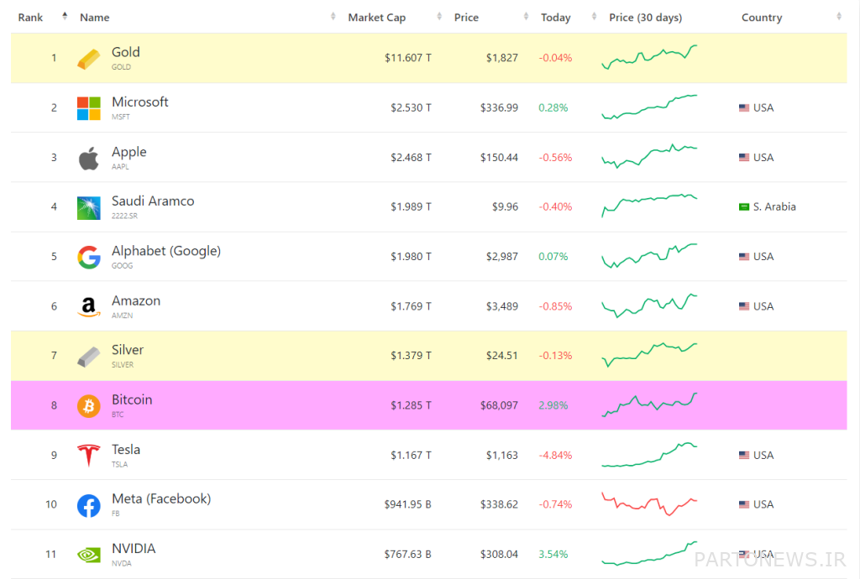Viewport: 860px width, 579px height.
Task: Open the Meta (Facebook) link
Action: click(161, 498)
